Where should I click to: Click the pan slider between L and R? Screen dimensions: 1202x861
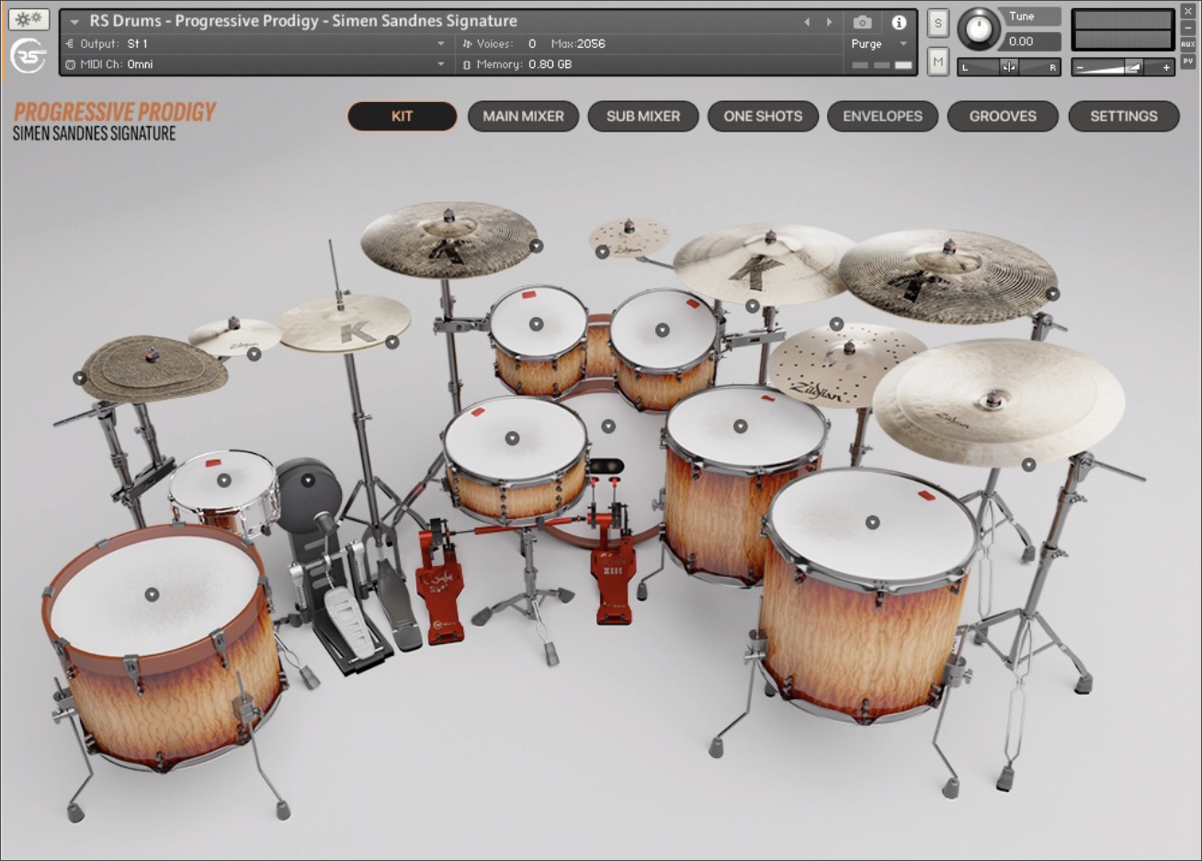(1009, 67)
